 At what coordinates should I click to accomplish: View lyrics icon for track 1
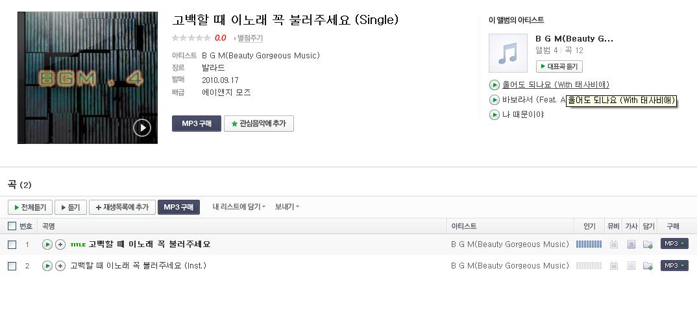pyautogui.click(x=631, y=244)
